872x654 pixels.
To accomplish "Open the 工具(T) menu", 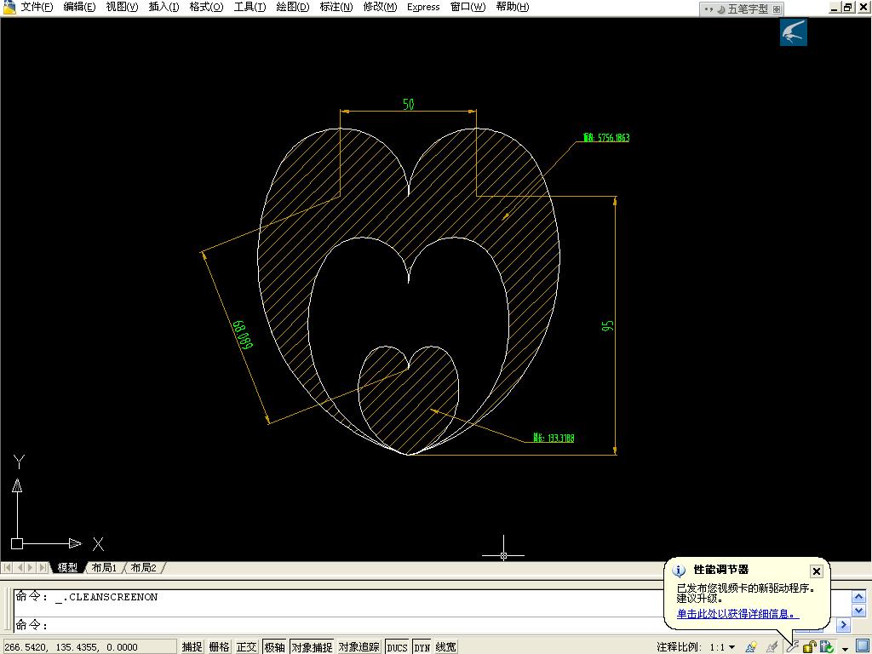I will pos(250,7).
